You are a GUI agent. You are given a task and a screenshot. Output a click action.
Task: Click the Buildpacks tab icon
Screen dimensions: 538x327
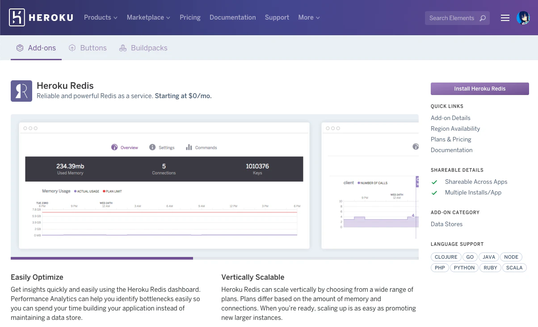123,48
